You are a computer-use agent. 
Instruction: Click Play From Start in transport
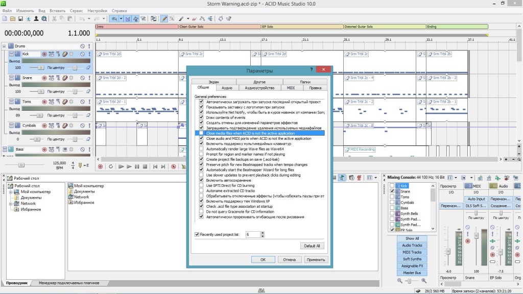[121, 166]
